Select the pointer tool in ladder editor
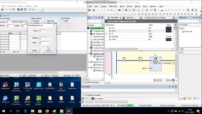This screenshot has width=202, height=114. click(x=155, y=80)
